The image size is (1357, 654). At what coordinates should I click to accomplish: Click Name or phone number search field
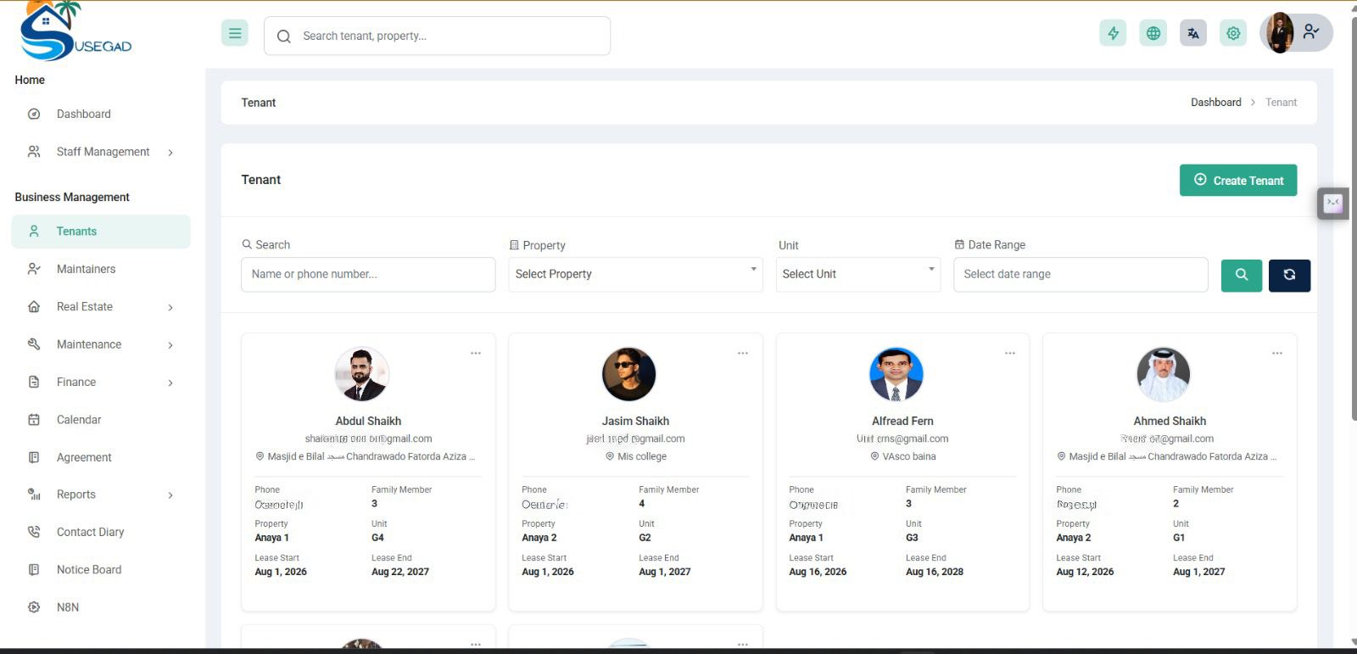(368, 274)
